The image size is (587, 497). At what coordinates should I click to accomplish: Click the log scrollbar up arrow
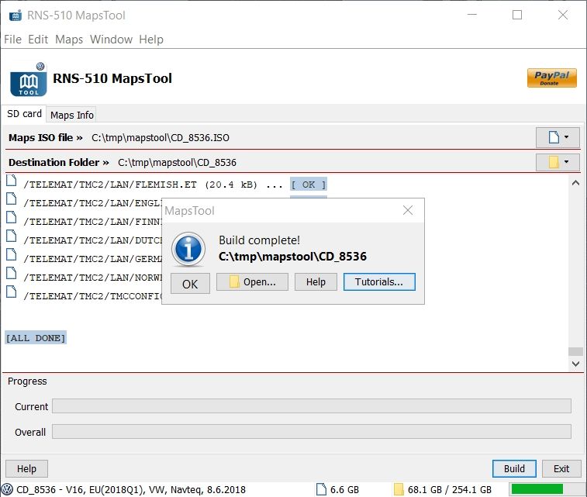[x=575, y=184]
